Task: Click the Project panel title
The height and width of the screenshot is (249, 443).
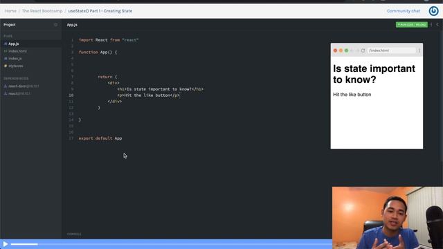Action: click(10, 25)
